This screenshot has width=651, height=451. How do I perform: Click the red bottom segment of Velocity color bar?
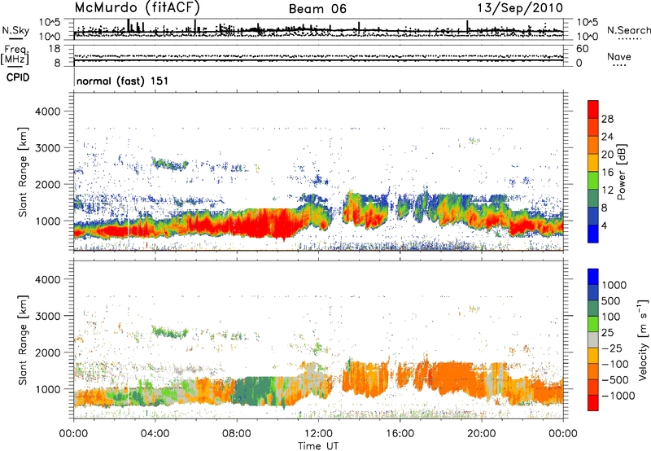coord(593,403)
